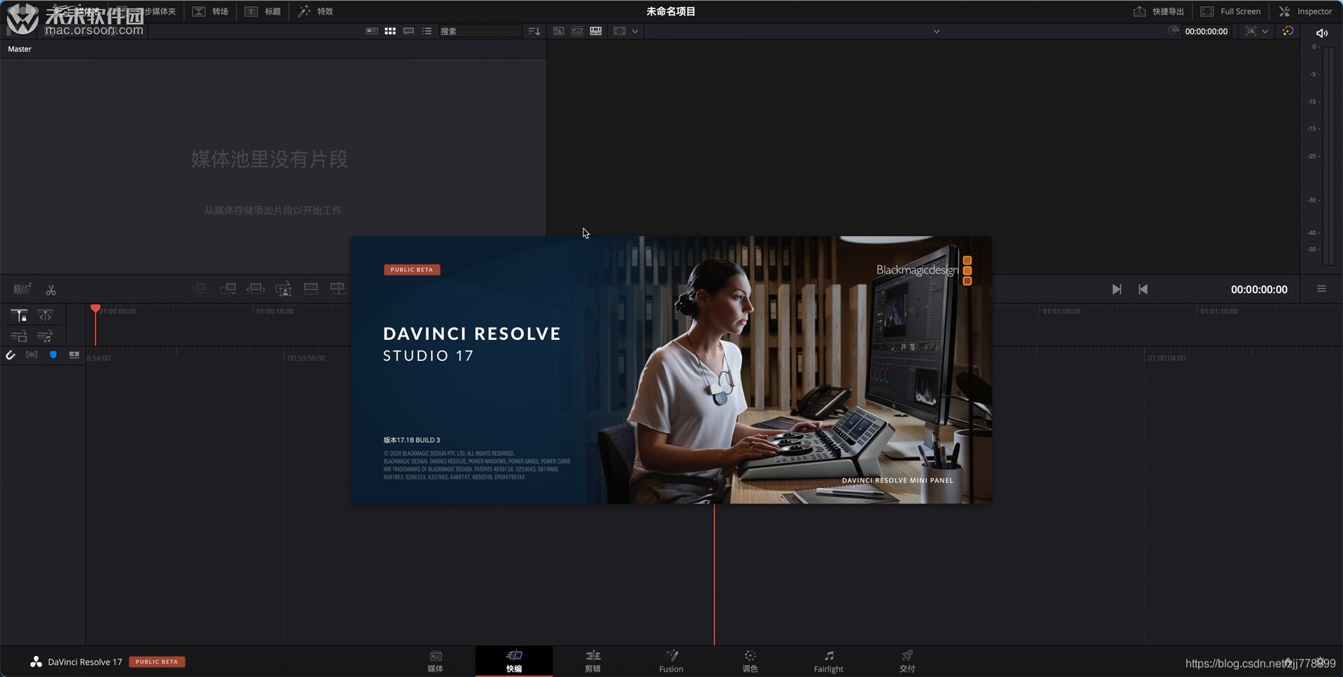Toggle bypass color grades and effects
This screenshot has height=677, width=1343.
1288,31
